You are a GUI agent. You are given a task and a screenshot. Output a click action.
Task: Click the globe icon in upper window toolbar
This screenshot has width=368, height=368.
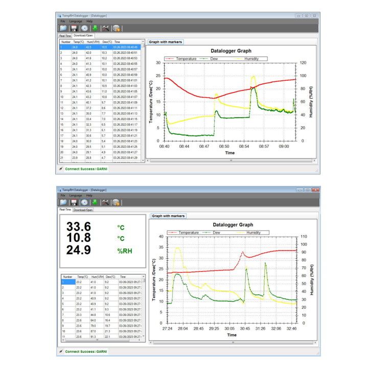click(x=117, y=29)
